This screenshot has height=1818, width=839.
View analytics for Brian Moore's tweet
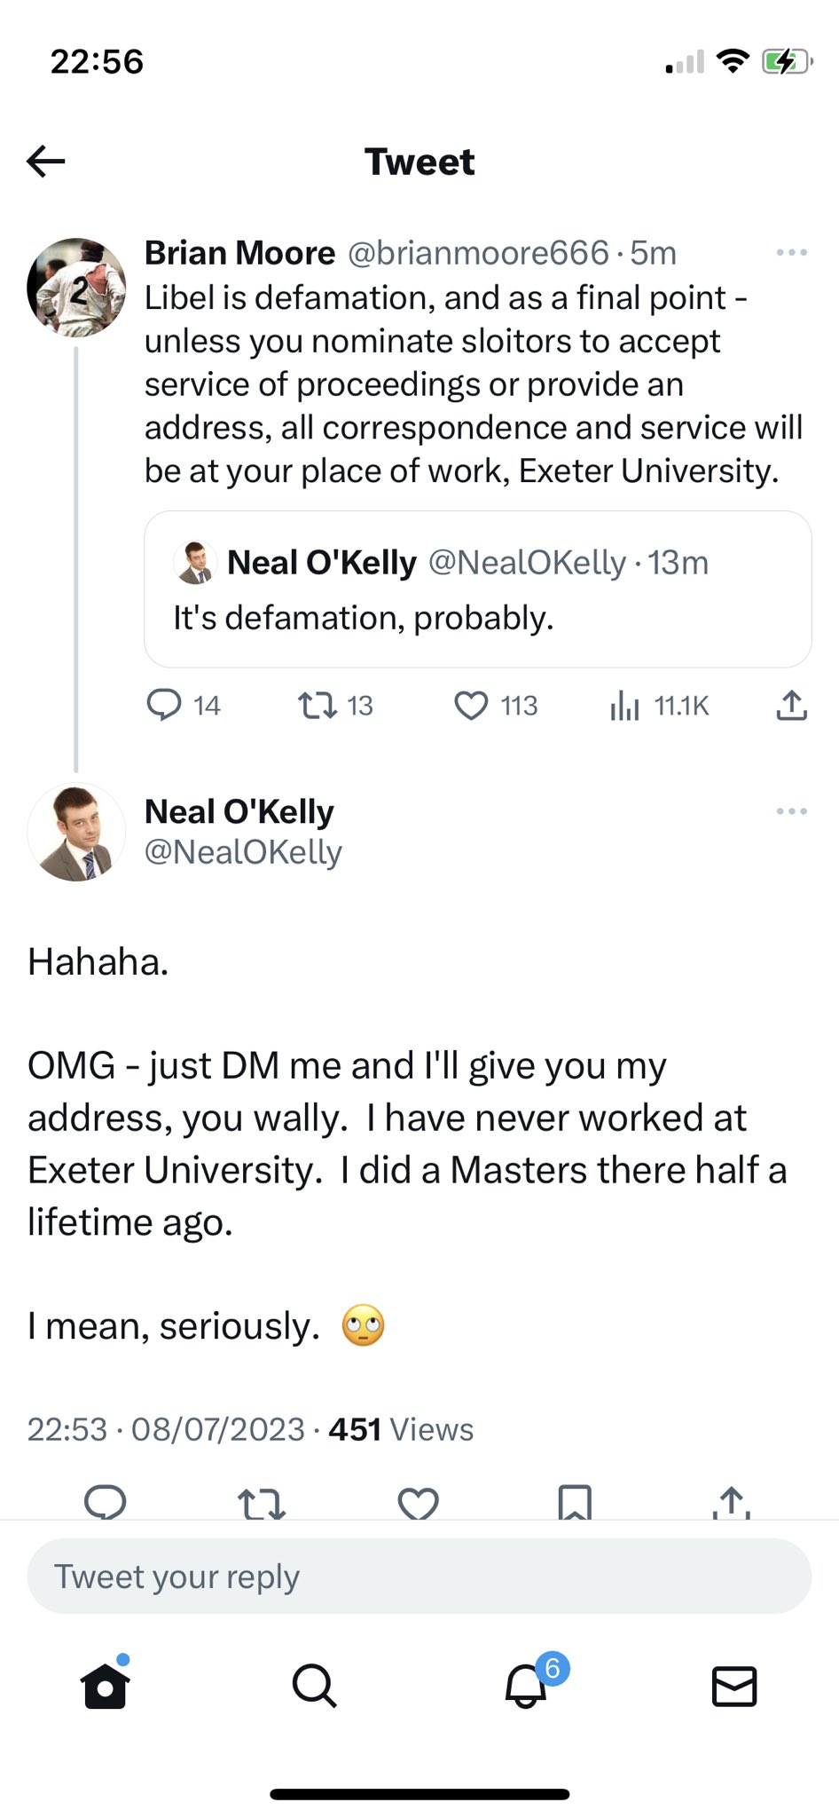624,706
